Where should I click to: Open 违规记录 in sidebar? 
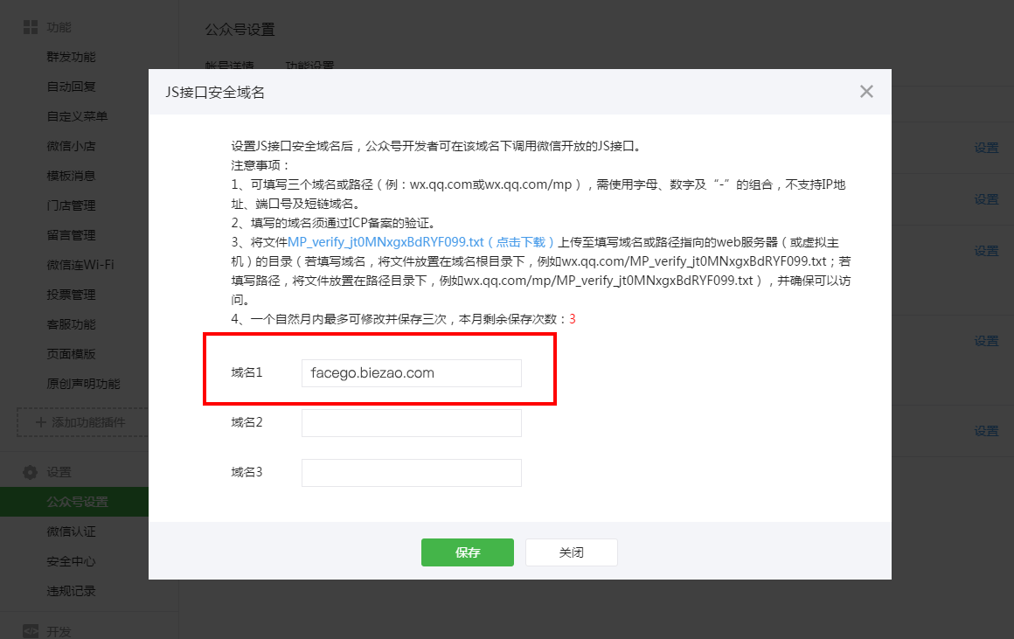click(71, 591)
